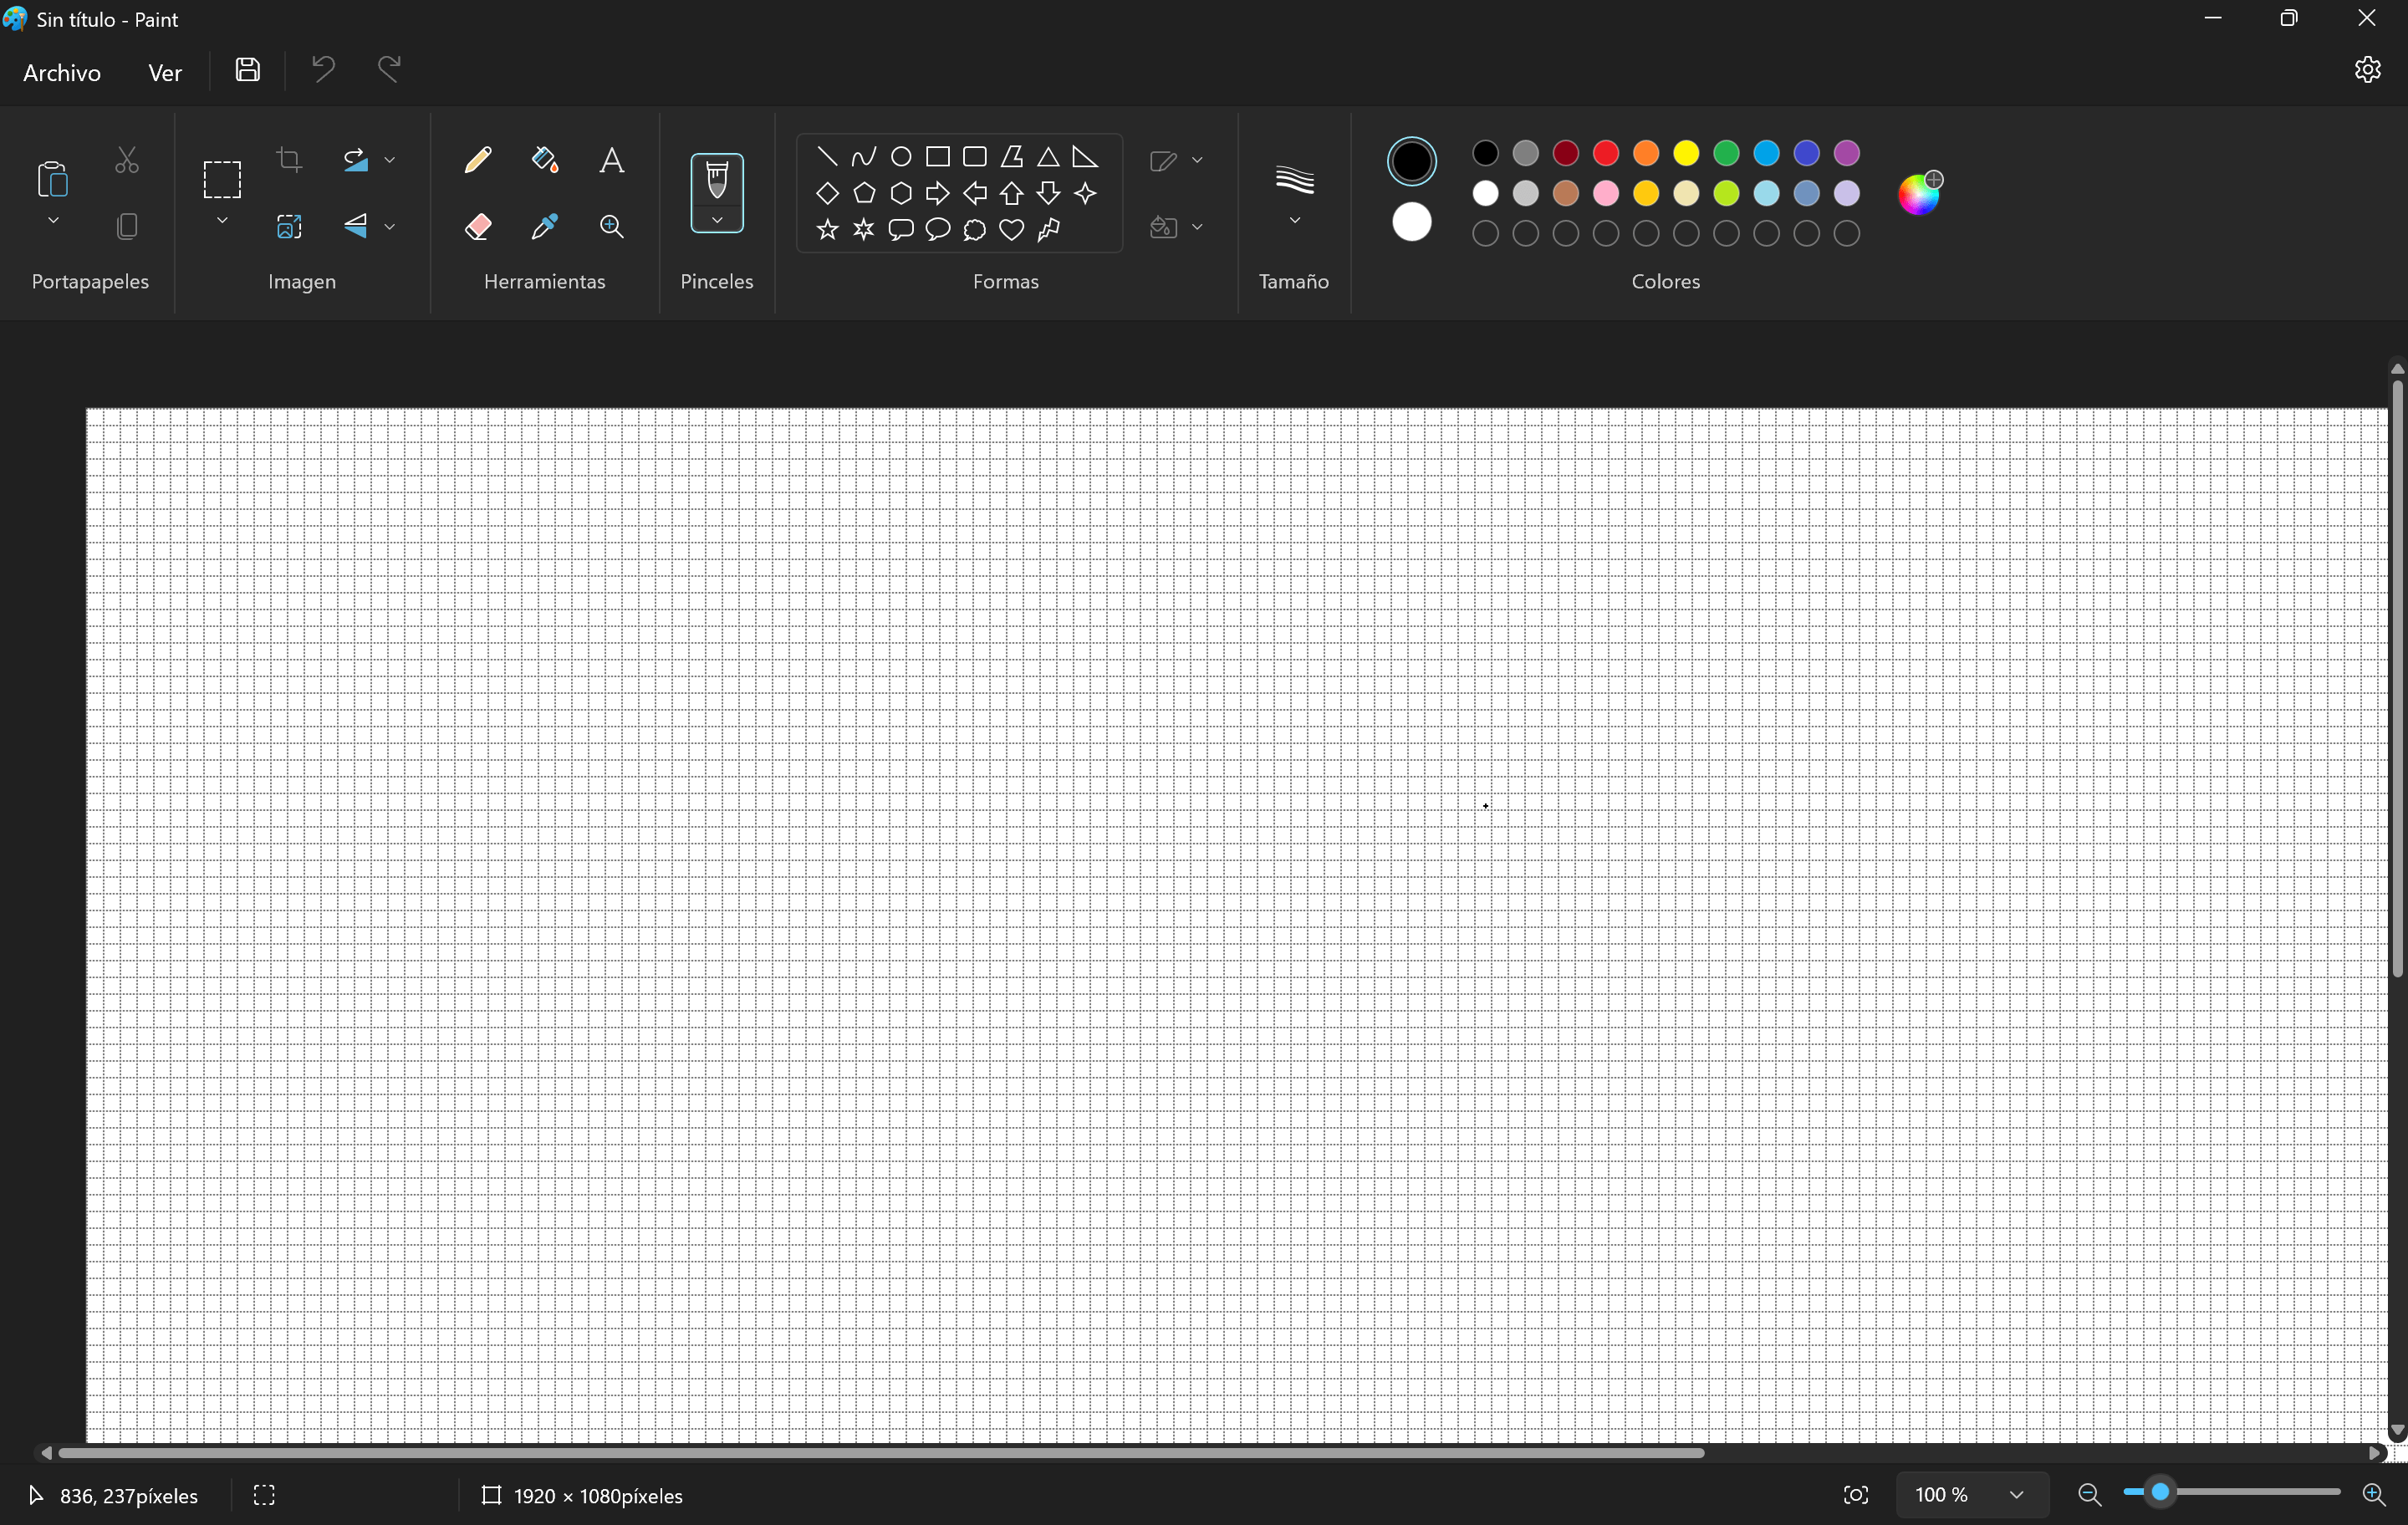Select the Magnifier tool
Image resolution: width=2408 pixels, height=1525 pixels.
point(612,226)
